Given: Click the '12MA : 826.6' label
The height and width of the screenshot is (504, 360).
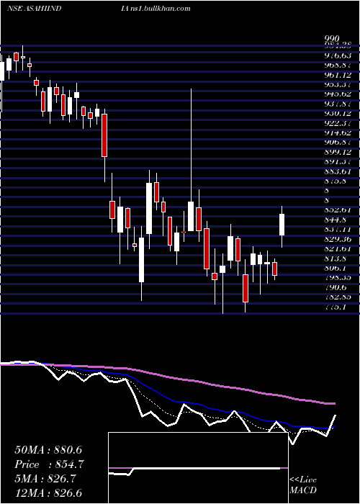Looking at the screenshot, I should pyautogui.click(x=48, y=493).
